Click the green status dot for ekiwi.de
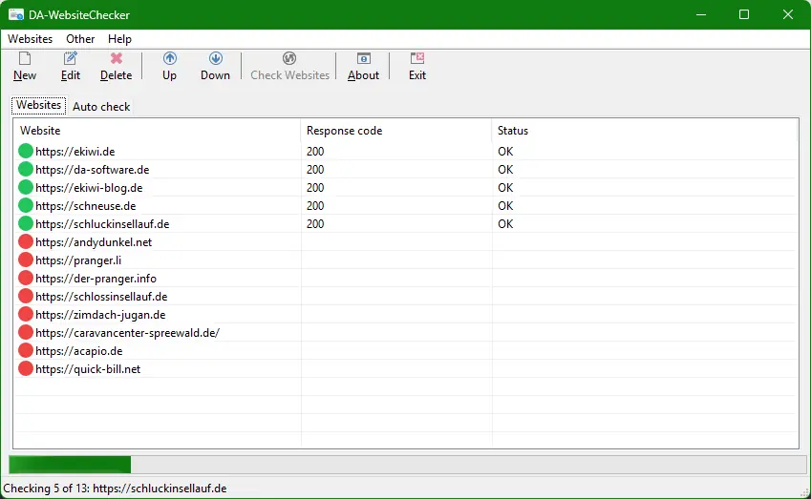Image resolution: width=811 pixels, height=499 pixels. [x=26, y=151]
